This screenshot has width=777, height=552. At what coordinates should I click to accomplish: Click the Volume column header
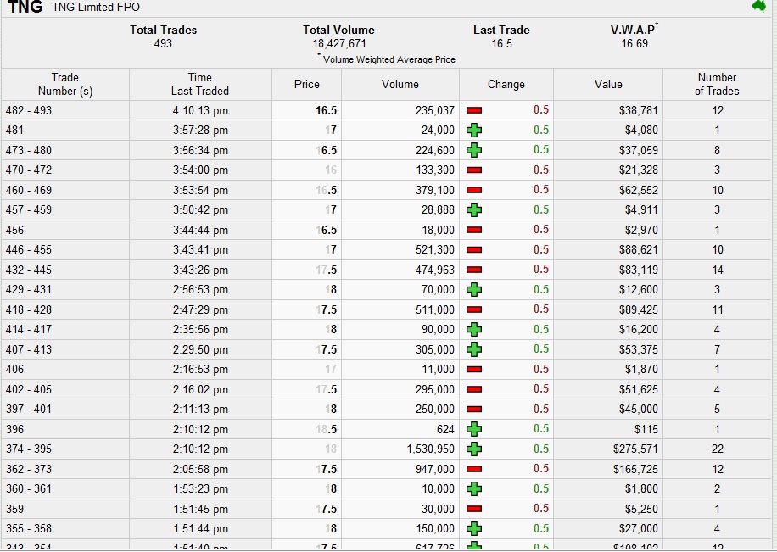pos(400,84)
